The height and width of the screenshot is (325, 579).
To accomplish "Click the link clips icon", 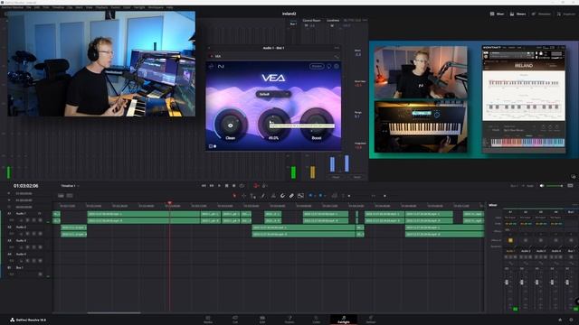I will pos(291,196).
